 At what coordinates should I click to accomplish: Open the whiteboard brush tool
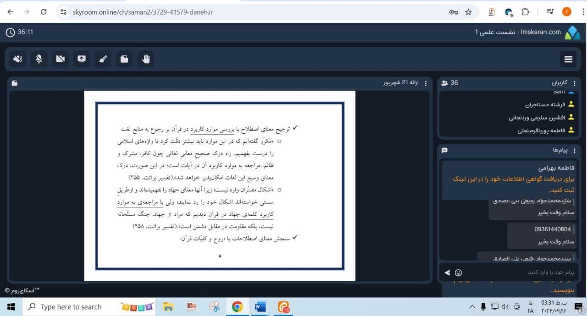(103, 59)
